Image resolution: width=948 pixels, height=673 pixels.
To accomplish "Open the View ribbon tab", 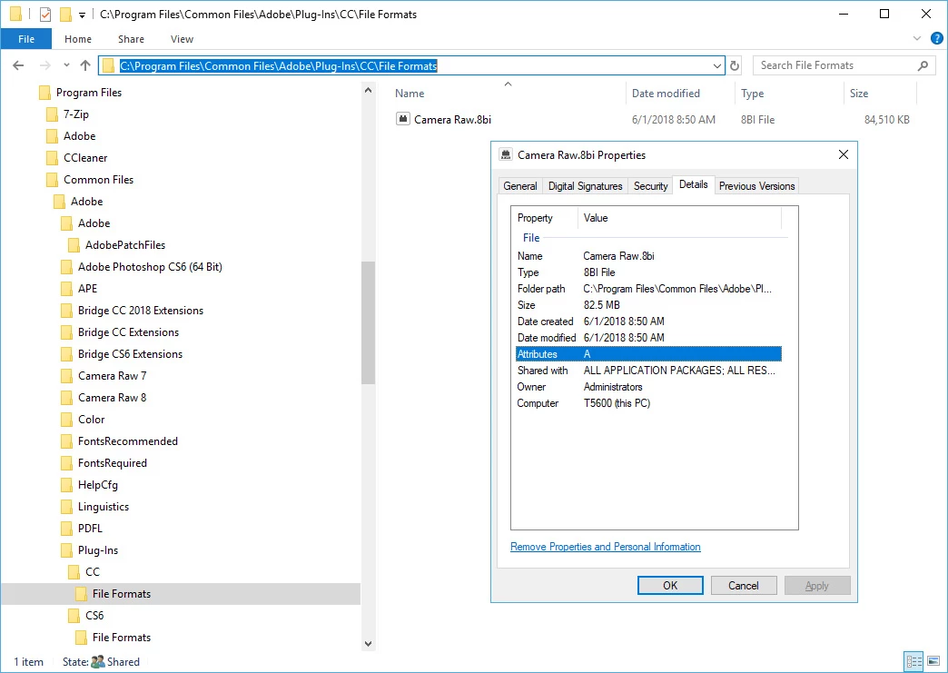I will (x=182, y=39).
